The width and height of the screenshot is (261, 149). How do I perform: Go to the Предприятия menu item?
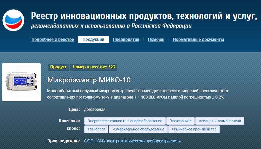tap(126, 39)
